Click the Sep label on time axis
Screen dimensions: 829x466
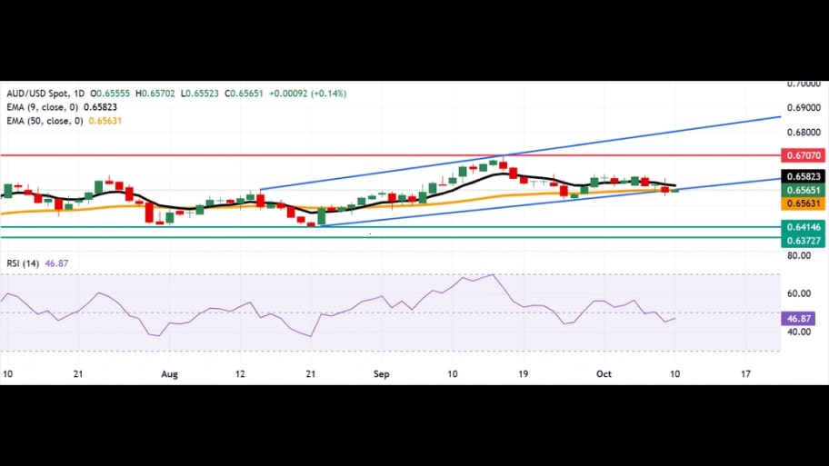coord(382,373)
